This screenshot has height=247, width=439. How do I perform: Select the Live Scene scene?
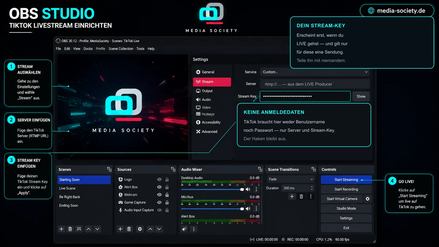tap(84, 188)
